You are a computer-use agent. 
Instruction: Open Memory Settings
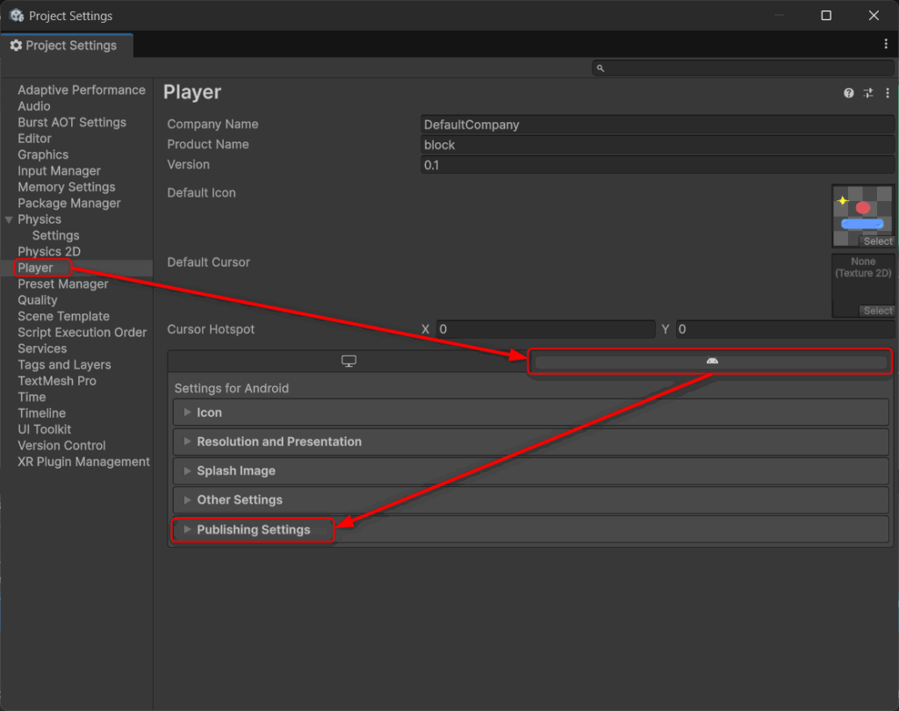[67, 187]
